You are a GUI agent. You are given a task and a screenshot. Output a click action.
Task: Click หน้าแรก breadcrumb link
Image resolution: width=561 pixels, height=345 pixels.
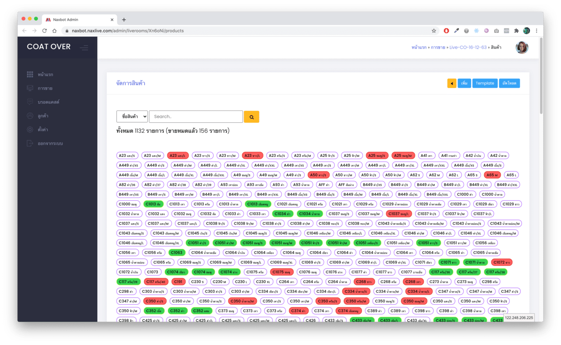(419, 47)
